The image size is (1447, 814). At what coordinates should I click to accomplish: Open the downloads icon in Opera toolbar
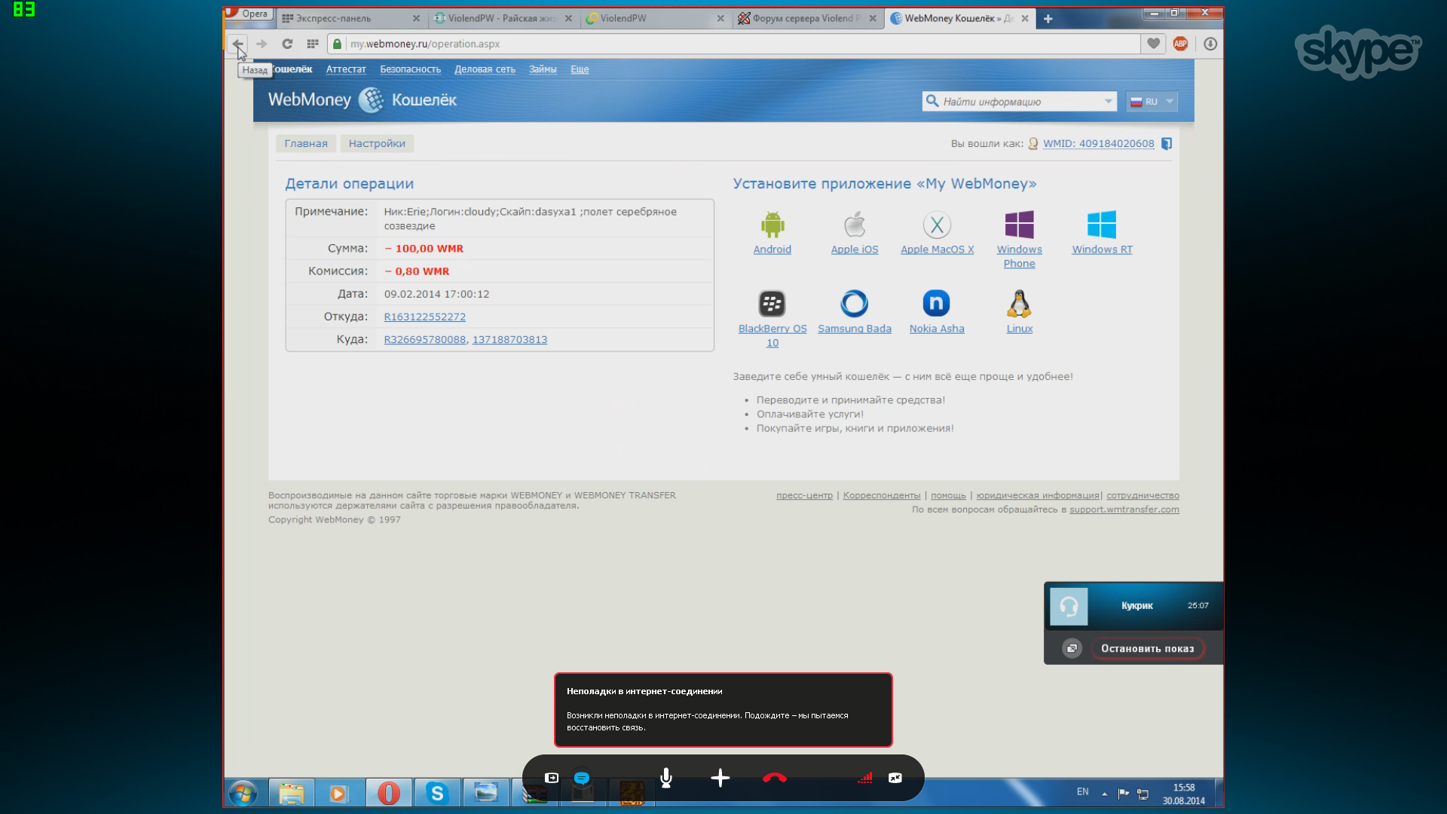pyautogui.click(x=1210, y=44)
